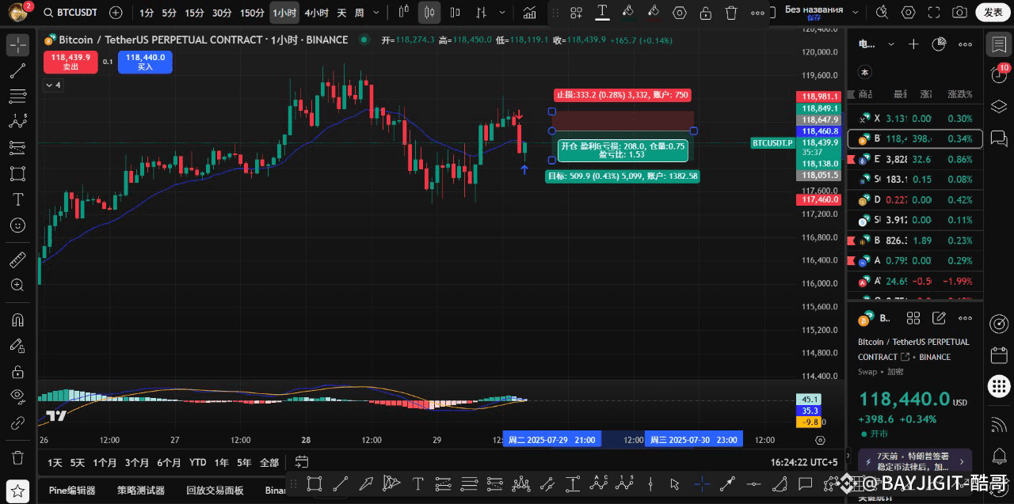
Task: Toggle fullscreen mode icon
Action: coord(934,13)
